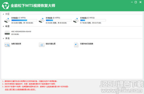This screenshot has width=144, height=94.
Task: Click the 其他 section heading
Action: (7, 38)
